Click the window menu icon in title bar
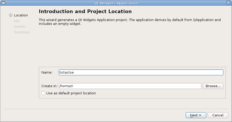Viewport: 232px width, 122px height. tap(4, 3)
